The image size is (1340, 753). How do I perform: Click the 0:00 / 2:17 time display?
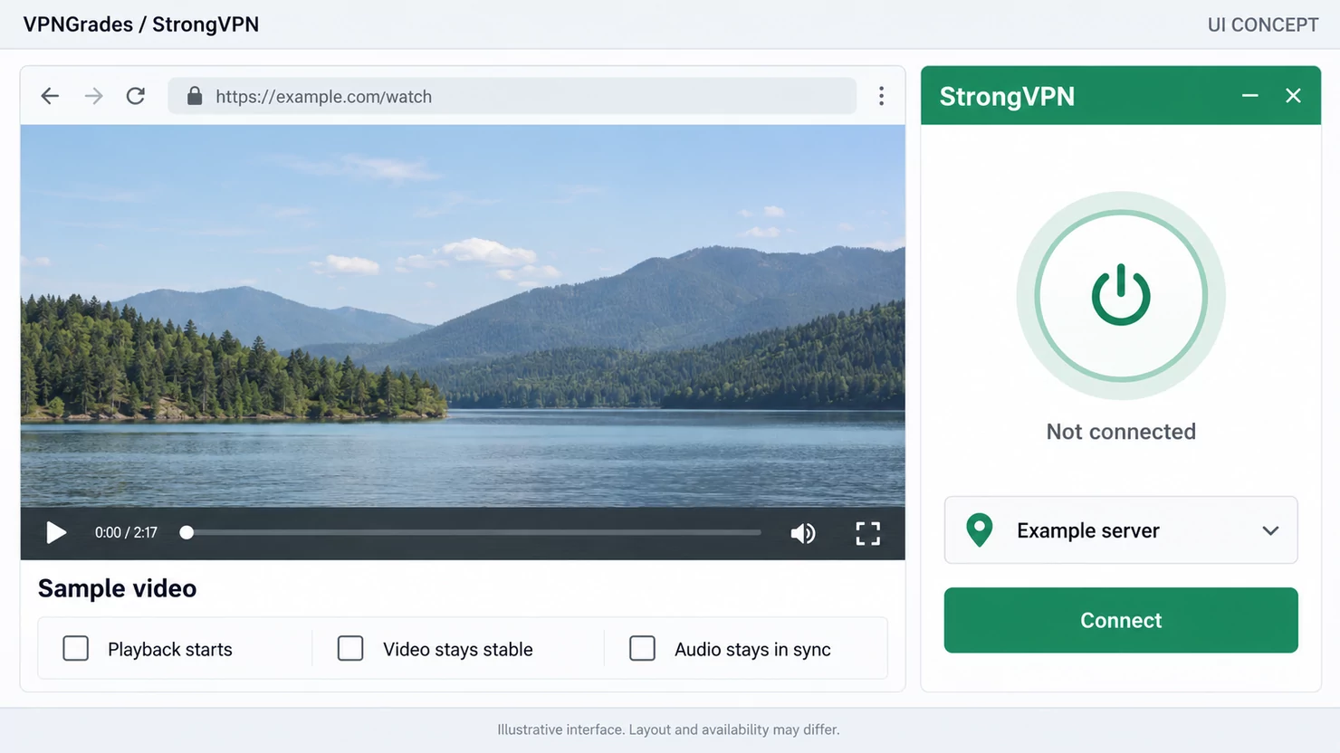126,532
